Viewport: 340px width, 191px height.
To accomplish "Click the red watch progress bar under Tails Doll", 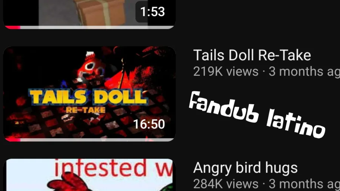I will (x=12, y=140).
